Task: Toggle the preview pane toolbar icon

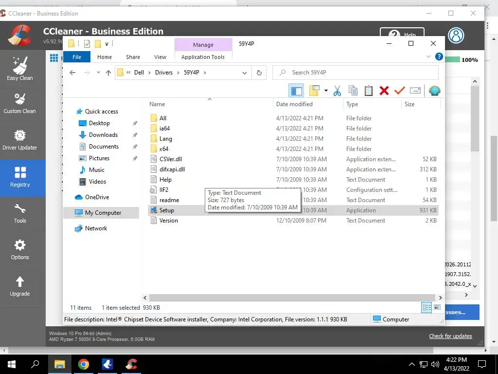Action: tap(296, 91)
